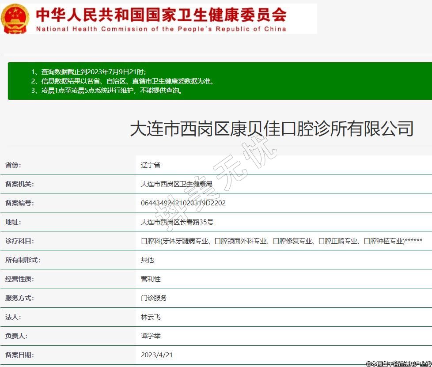
Task: Click the business nature value 营利性
Action: tap(150, 279)
